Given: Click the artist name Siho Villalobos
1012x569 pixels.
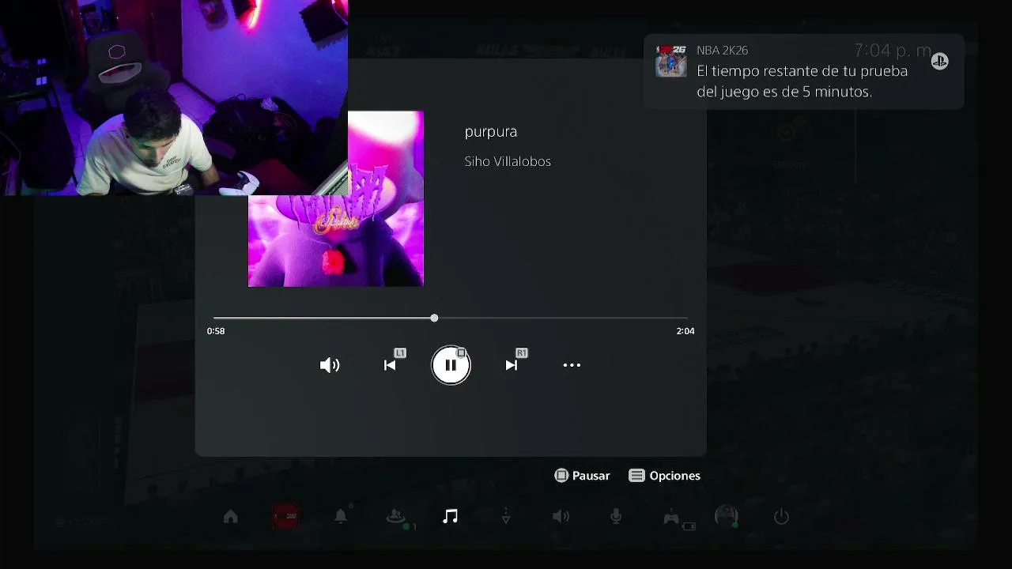Looking at the screenshot, I should pyautogui.click(x=508, y=161).
